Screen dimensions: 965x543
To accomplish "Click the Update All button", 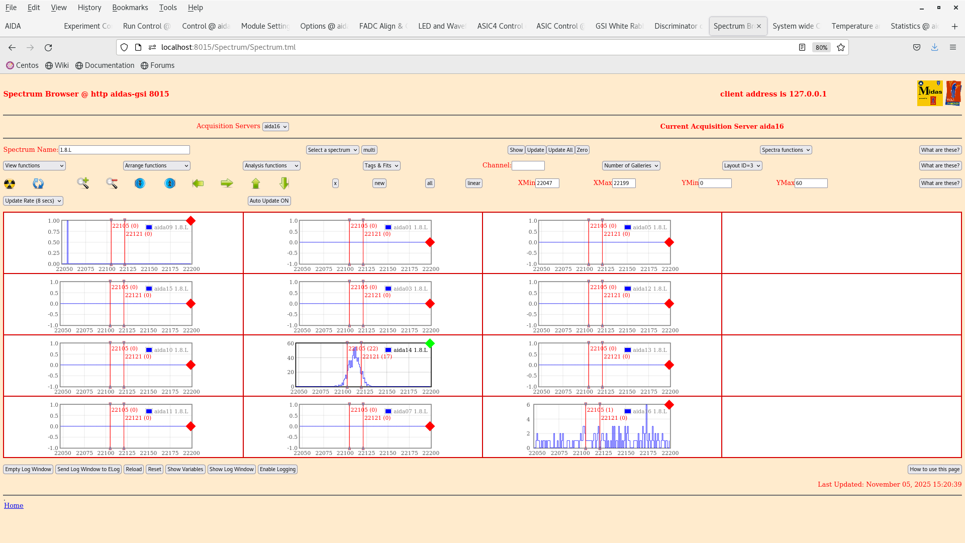I will click(560, 149).
